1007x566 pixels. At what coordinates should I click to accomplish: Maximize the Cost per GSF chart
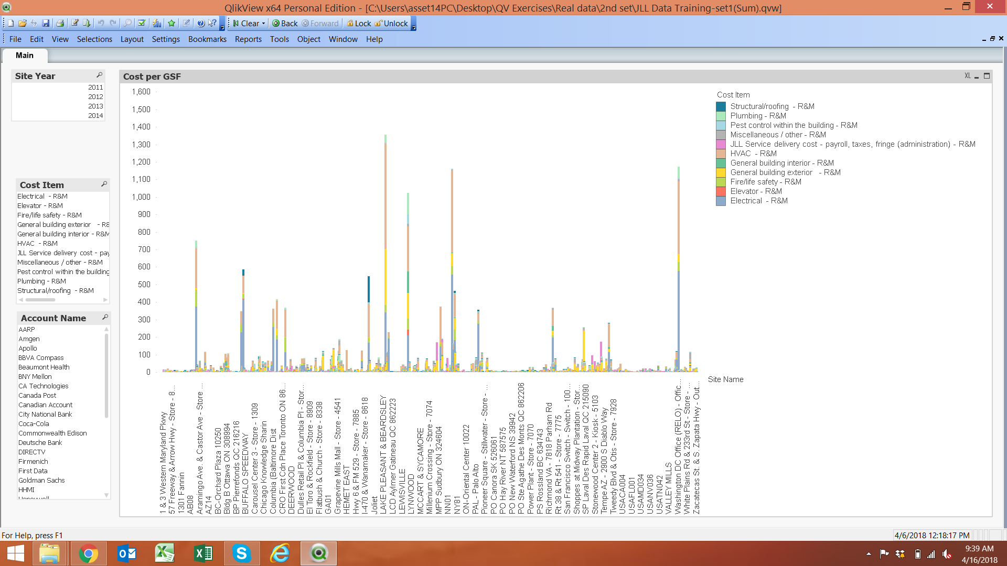click(987, 76)
